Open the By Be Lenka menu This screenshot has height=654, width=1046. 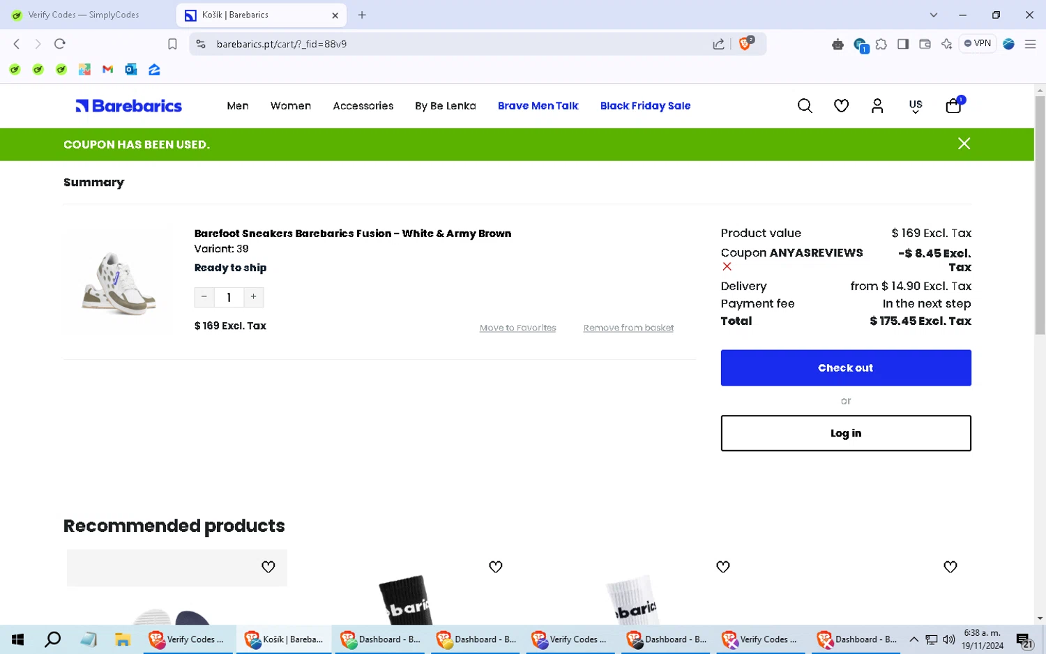(x=446, y=106)
